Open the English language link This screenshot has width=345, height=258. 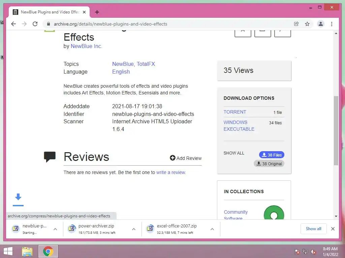coord(121,72)
